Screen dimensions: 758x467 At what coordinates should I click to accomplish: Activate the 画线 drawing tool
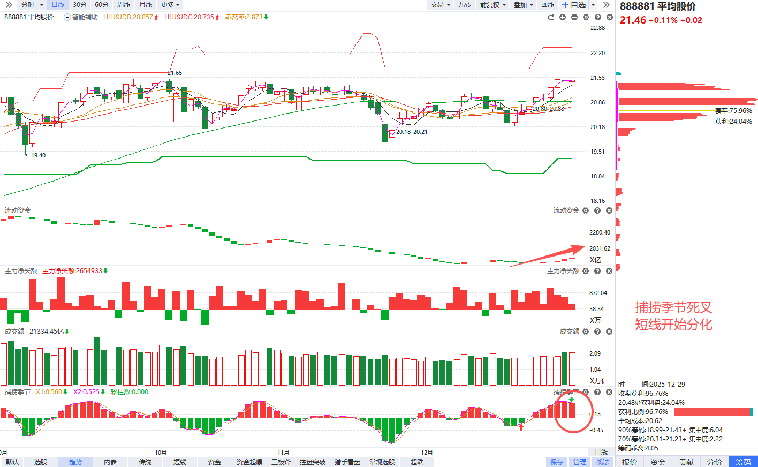pos(548,5)
